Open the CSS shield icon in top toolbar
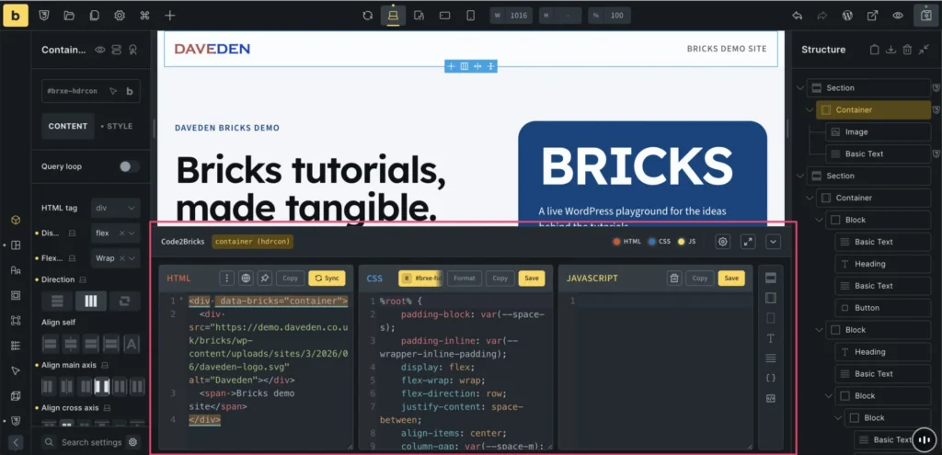The image size is (942, 455). (x=44, y=16)
